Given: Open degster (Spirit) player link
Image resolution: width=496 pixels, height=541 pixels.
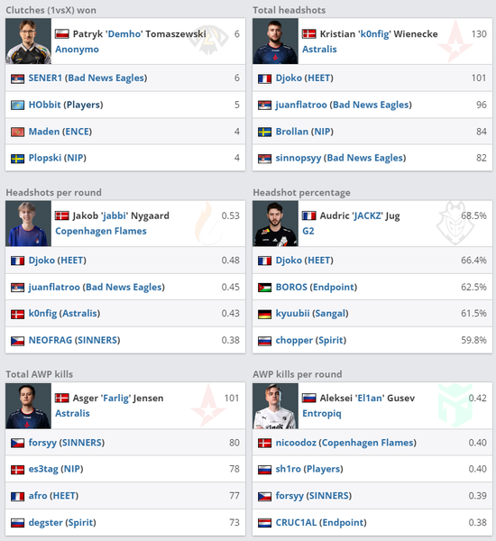Looking at the screenshot, I should pyautogui.click(x=62, y=523).
